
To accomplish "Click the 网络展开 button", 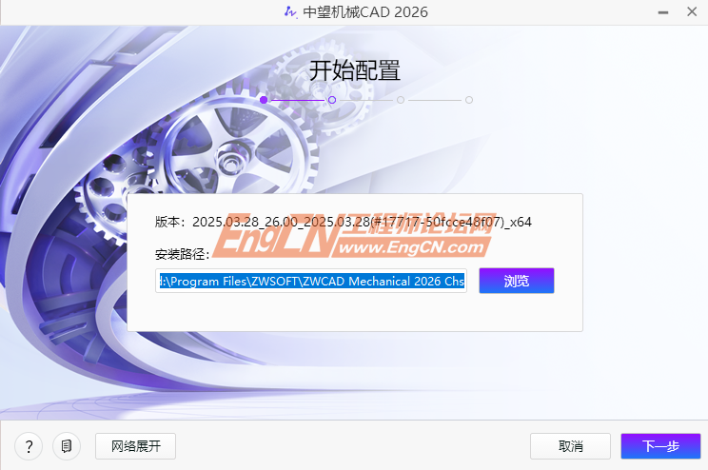I will 135,446.
